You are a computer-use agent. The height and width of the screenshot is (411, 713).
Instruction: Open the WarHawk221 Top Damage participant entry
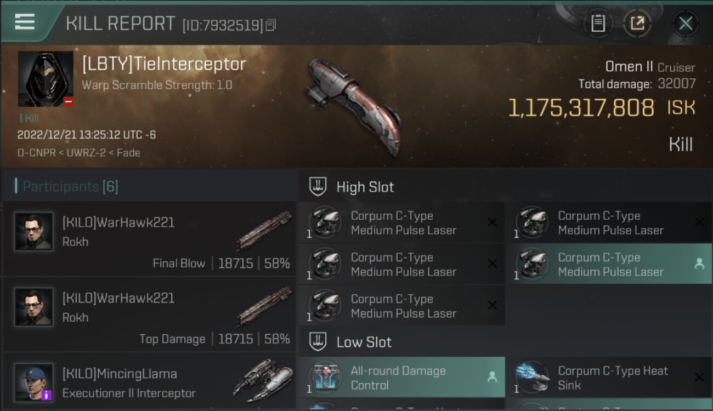click(x=149, y=314)
